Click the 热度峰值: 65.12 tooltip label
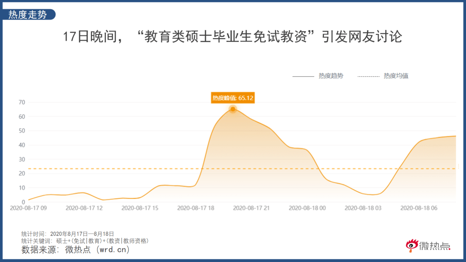466x262 pixels. click(233, 98)
